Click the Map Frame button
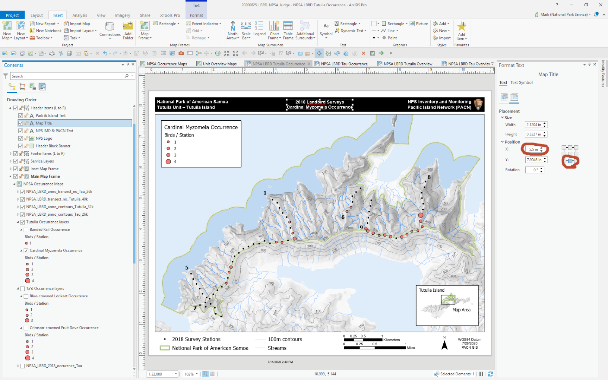The image size is (608, 380). click(x=145, y=30)
